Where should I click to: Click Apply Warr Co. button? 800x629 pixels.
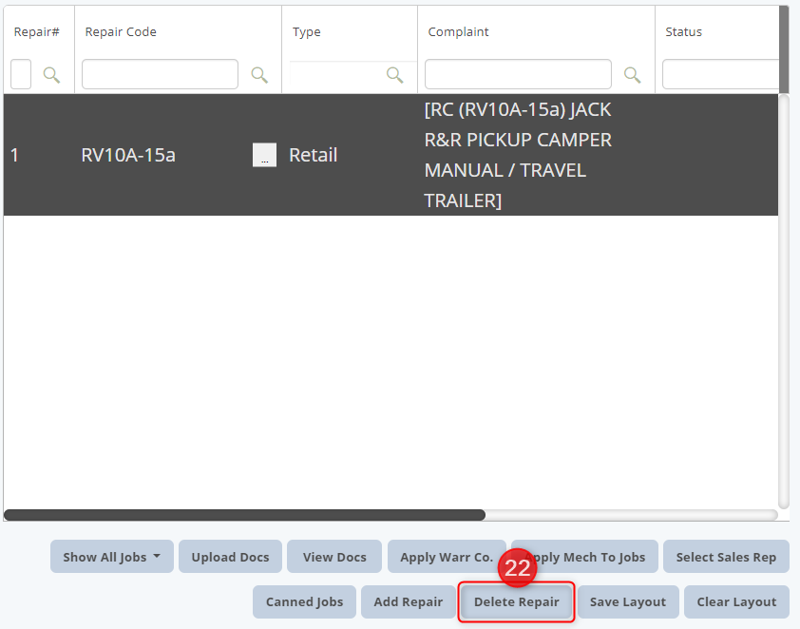click(447, 557)
